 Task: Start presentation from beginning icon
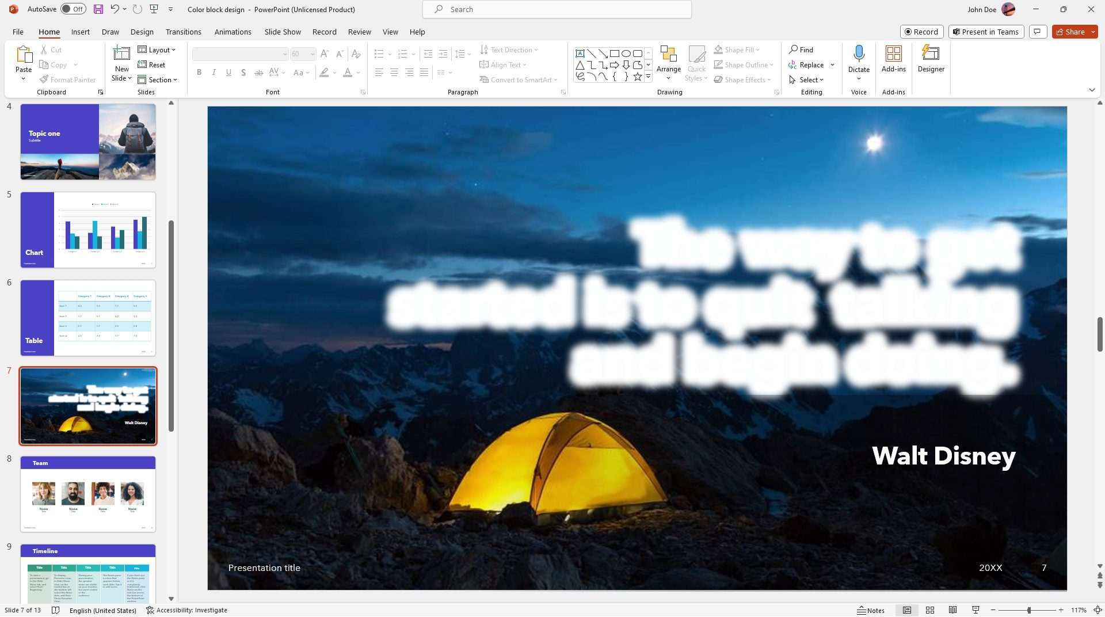pos(154,9)
